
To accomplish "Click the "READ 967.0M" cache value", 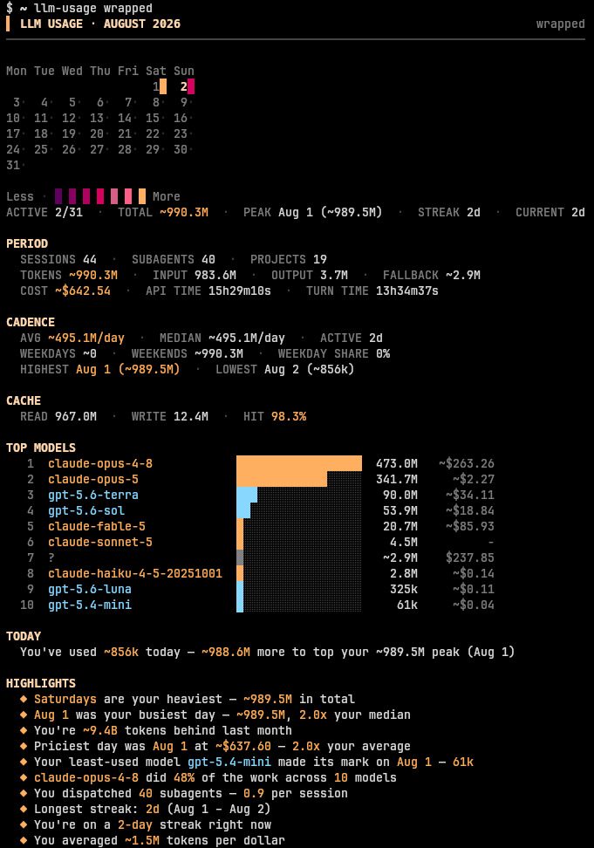I will [x=58, y=416].
